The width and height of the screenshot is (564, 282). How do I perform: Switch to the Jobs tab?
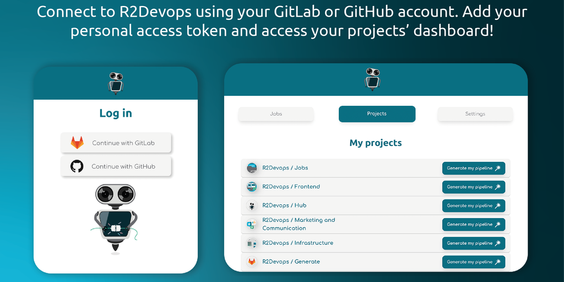276,113
